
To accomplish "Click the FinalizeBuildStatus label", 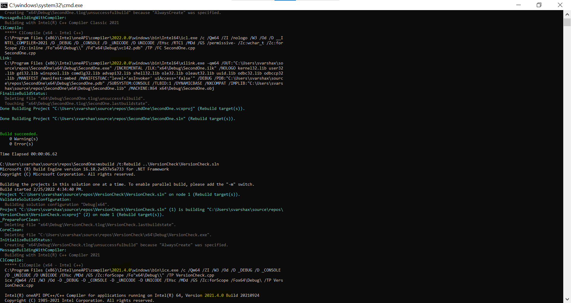I will coord(23,93).
